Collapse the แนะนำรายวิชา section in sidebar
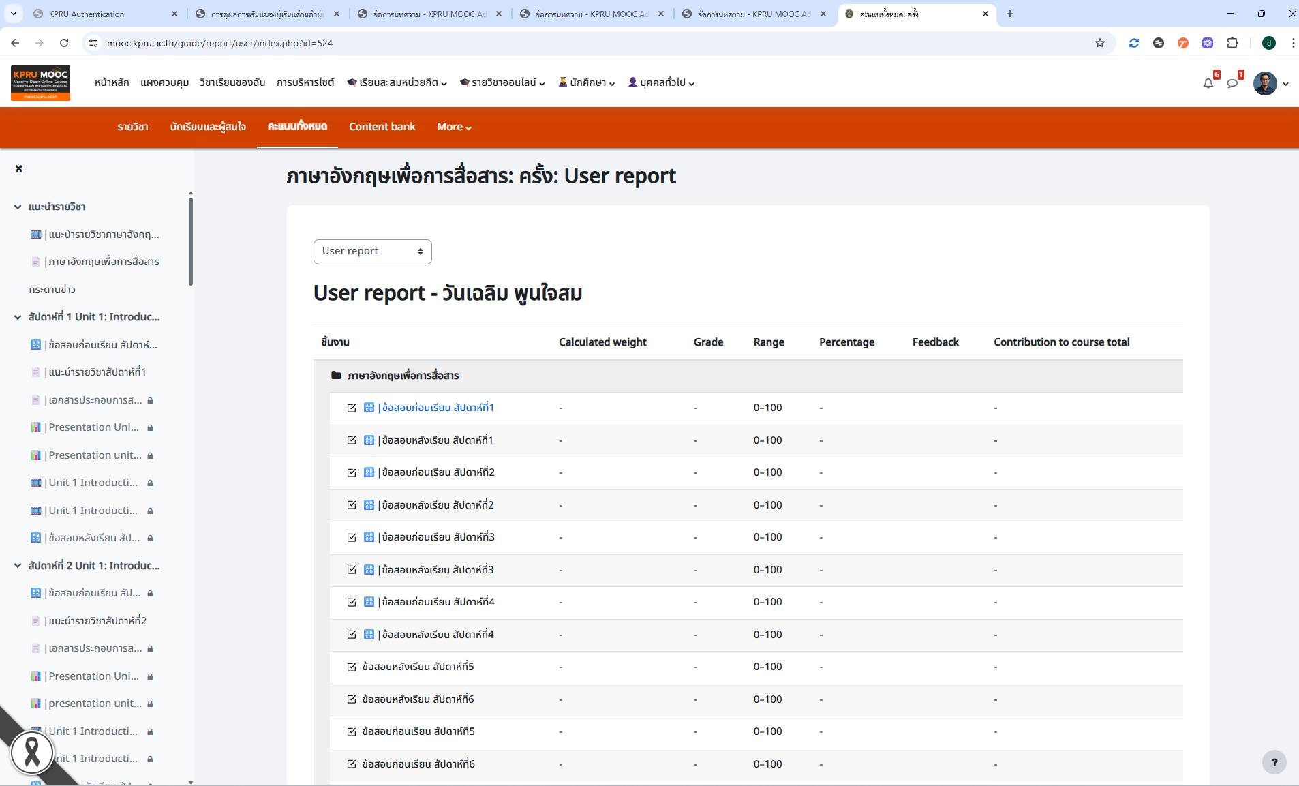The height and width of the screenshot is (786, 1299). click(18, 207)
